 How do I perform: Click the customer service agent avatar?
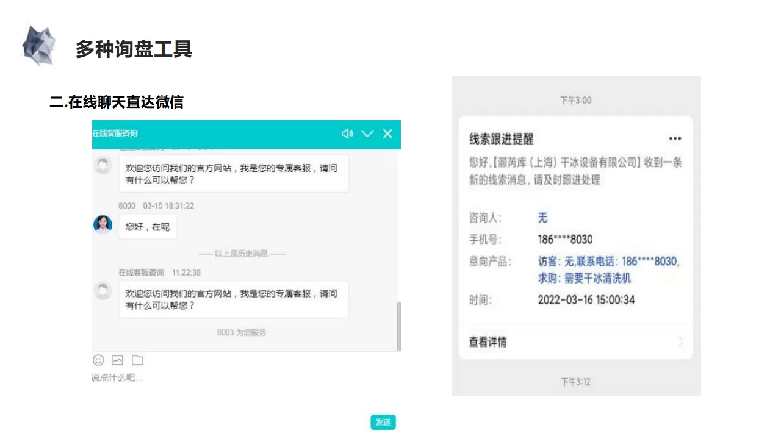tap(103, 224)
